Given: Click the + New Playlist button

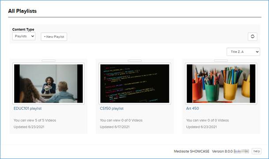Looking at the screenshot, I should click(54, 37).
